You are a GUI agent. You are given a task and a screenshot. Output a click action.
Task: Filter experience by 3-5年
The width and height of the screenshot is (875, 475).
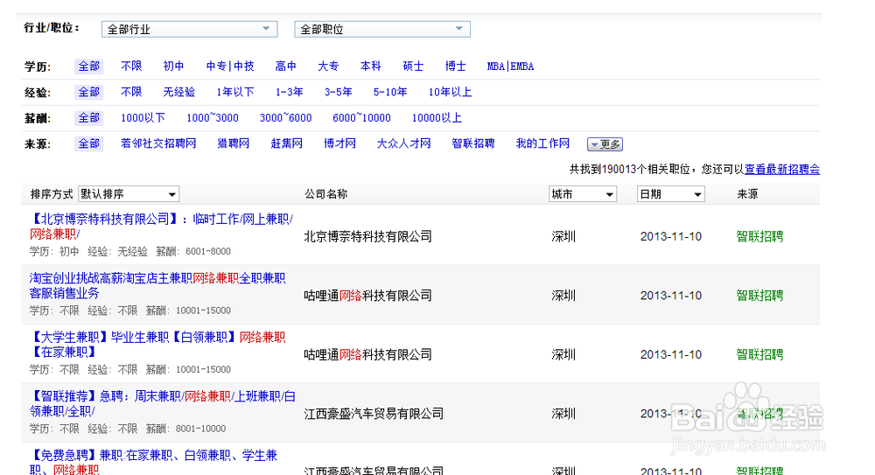coord(338,92)
